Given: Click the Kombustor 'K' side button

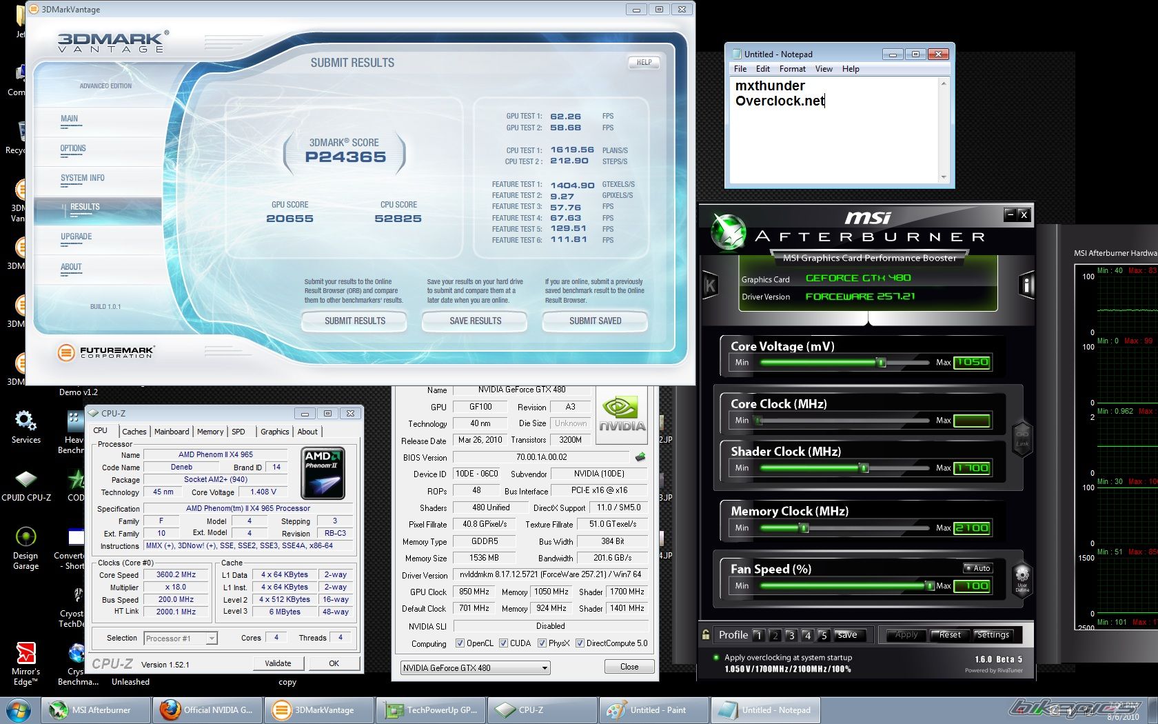Looking at the screenshot, I should (709, 285).
